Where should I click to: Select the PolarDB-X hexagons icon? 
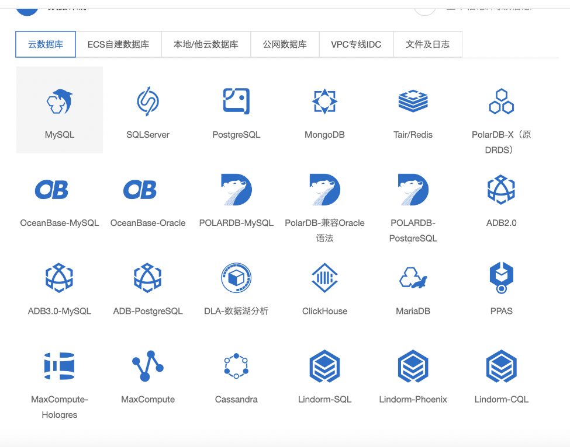tap(501, 101)
